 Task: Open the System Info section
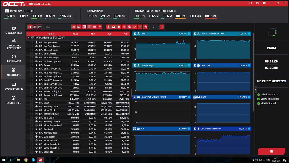click(x=14, y=100)
